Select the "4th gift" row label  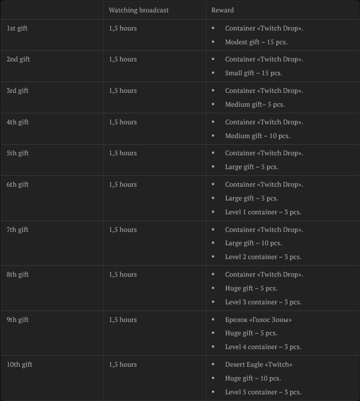pos(18,122)
